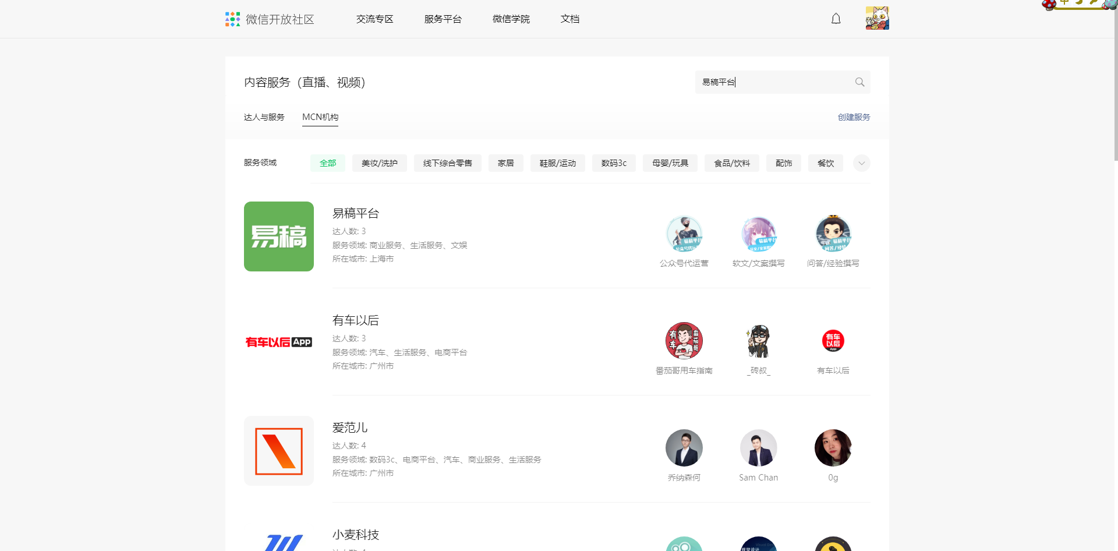Filter by 家居
Screen dimensions: 1118x551
click(506, 163)
